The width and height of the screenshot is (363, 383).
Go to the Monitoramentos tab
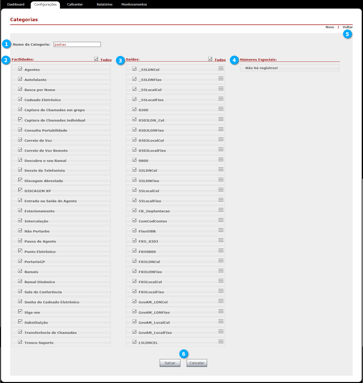click(x=134, y=5)
